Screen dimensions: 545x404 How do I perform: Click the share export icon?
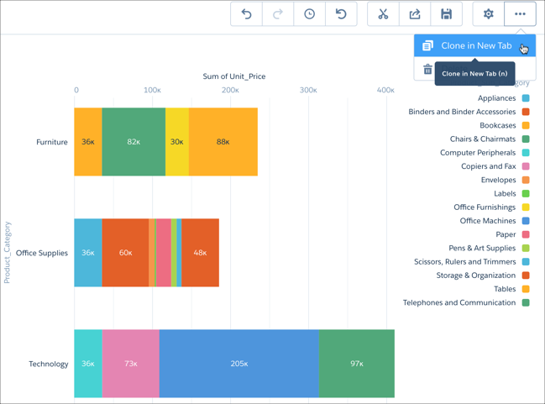click(415, 14)
